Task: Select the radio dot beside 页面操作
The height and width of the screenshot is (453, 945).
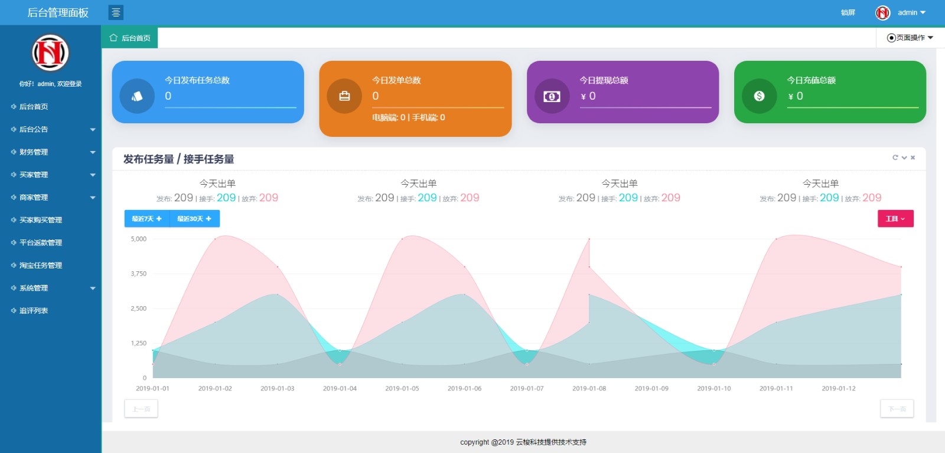Action: click(x=891, y=38)
